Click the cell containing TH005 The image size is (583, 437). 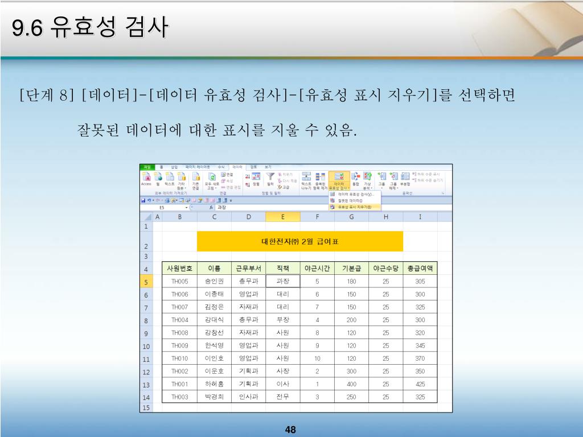[x=179, y=281]
